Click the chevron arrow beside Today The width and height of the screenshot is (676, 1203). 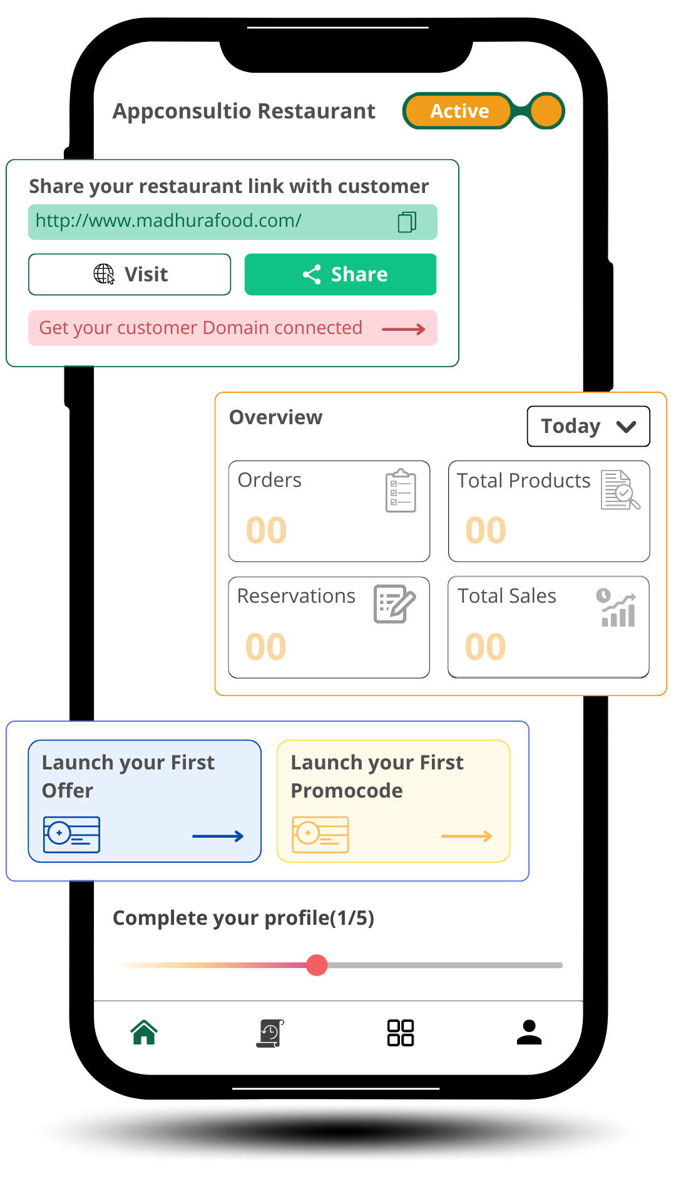pos(626,427)
